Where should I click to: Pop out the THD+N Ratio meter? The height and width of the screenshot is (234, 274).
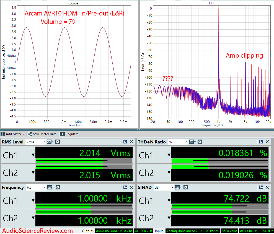(x=261, y=142)
